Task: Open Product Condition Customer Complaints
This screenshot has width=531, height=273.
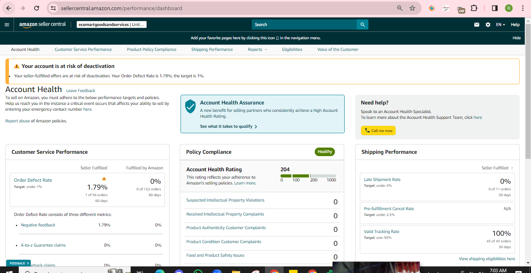Action: pos(224,242)
